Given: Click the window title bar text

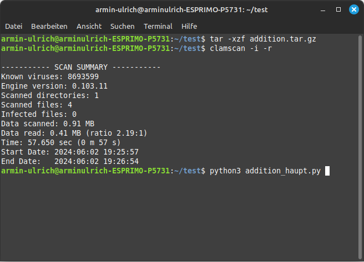Looking at the screenshot, I should click(x=181, y=10).
